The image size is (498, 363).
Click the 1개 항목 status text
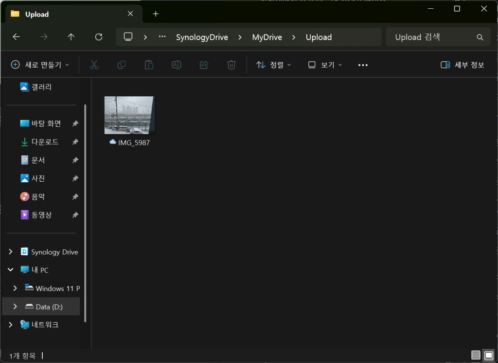(x=22, y=356)
